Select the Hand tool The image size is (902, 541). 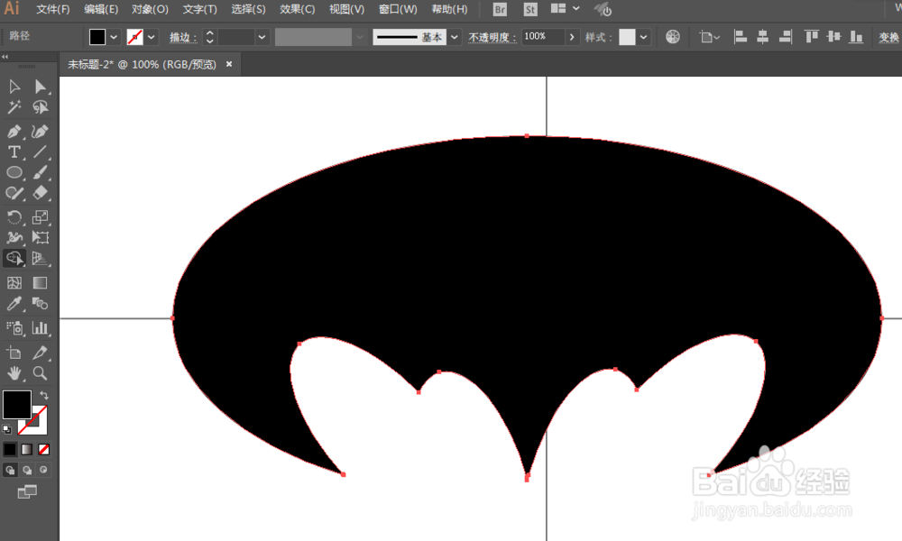click(14, 373)
